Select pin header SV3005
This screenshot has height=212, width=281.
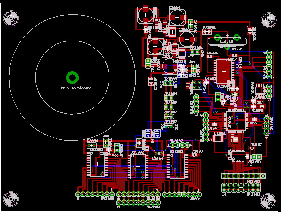95,194
